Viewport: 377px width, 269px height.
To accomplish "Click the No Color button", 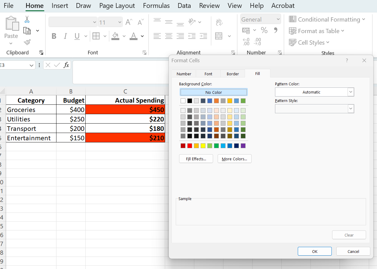I will [x=214, y=92].
